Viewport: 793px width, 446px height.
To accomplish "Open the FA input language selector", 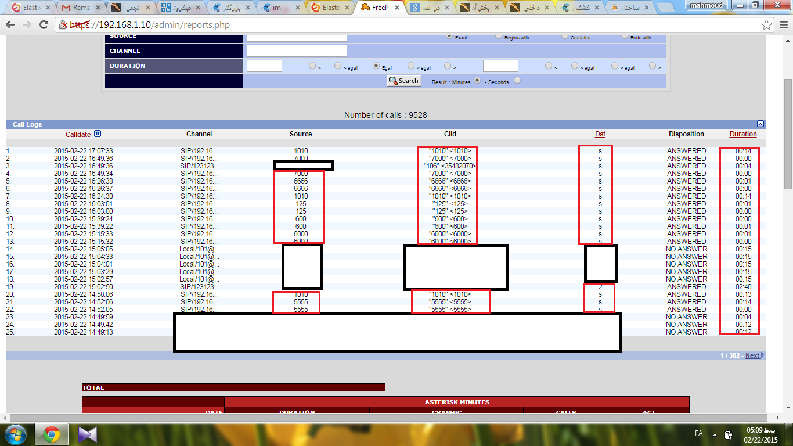I will pos(699,434).
